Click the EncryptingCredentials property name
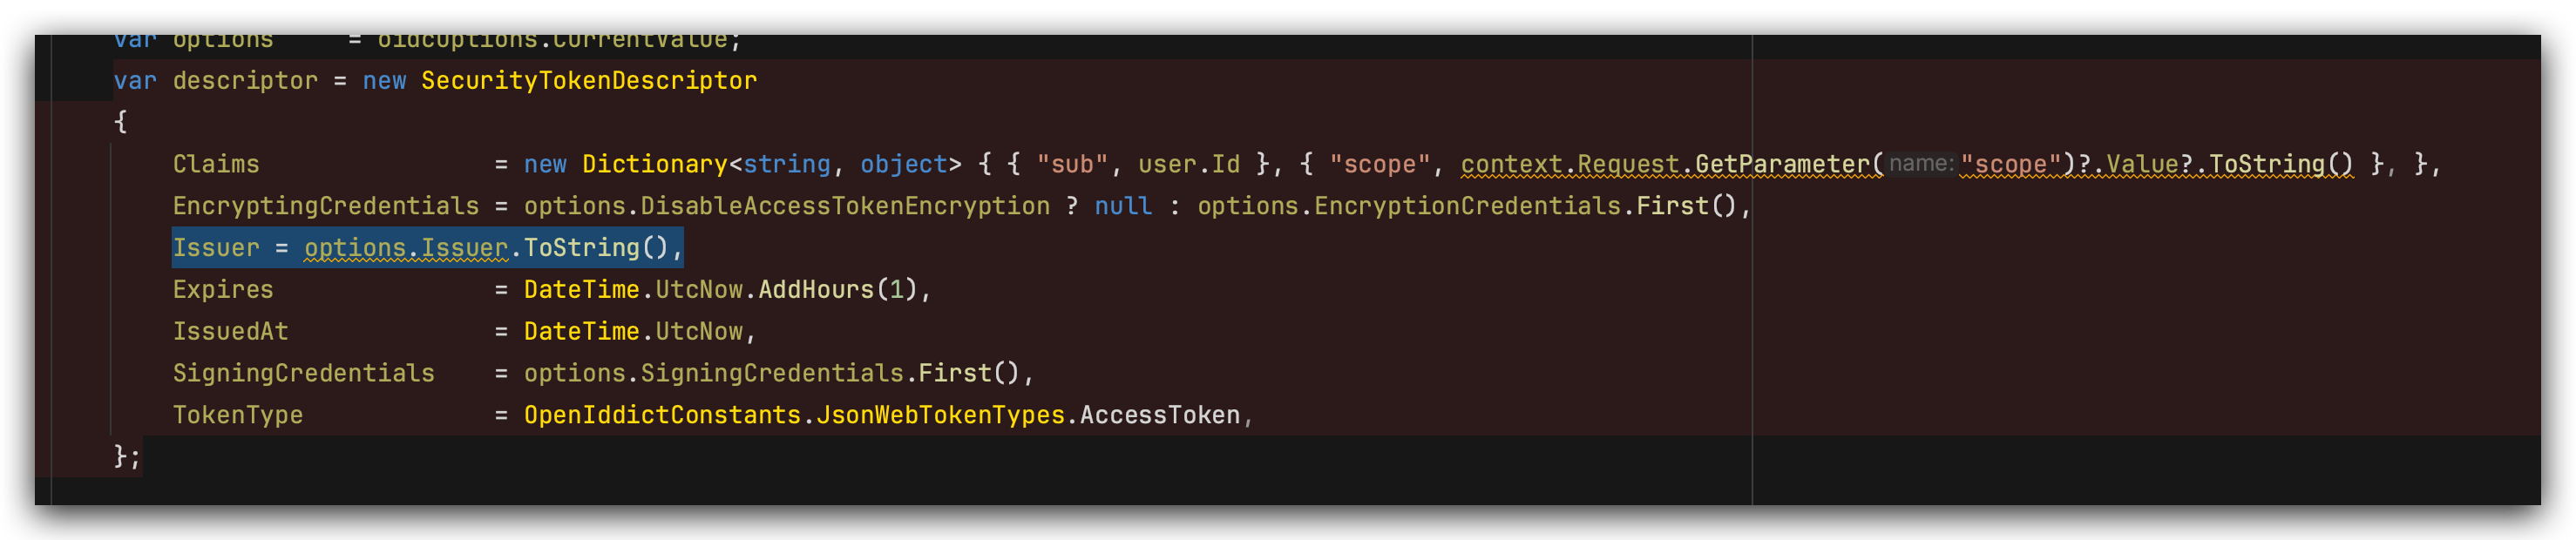The height and width of the screenshot is (540, 2576). (x=325, y=207)
